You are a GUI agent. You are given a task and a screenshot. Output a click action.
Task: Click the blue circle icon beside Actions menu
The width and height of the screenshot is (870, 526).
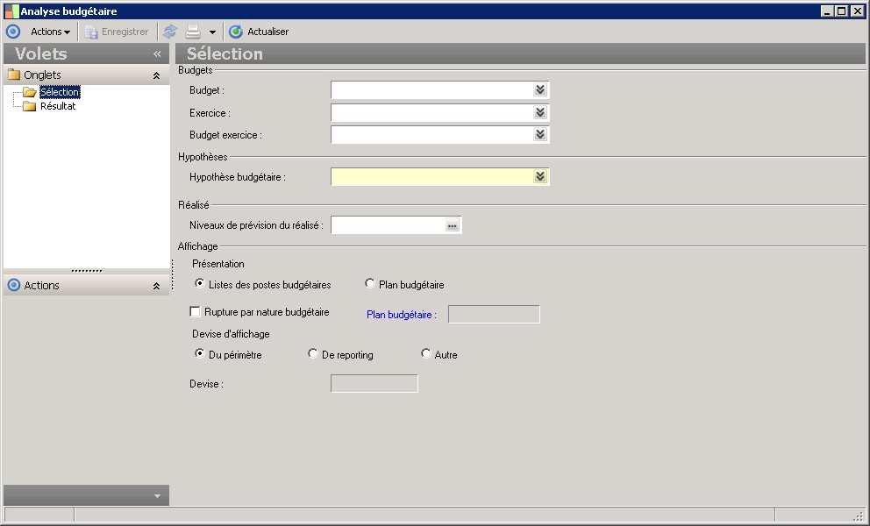tap(13, 32)
